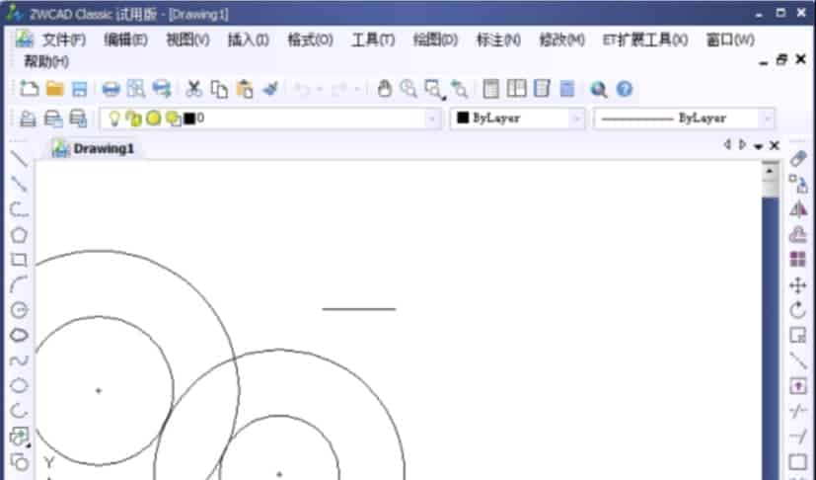Select the Rotate tool
This screenshot has width=816, height=480.
[x=798, y=310]
